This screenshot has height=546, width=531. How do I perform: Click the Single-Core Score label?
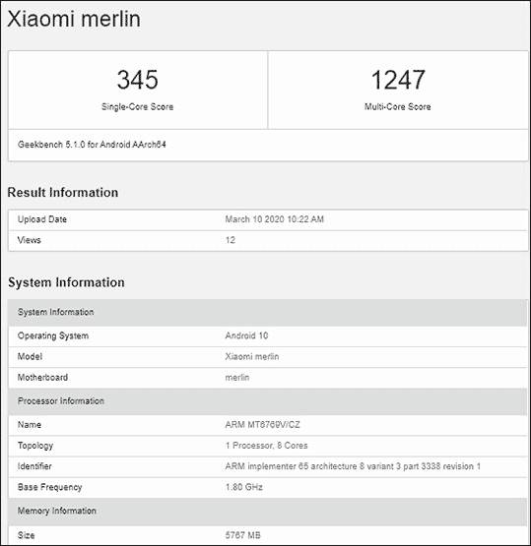(x=137, y=106)
